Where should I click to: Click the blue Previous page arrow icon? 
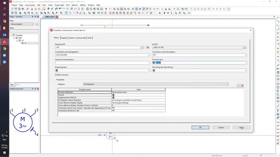point(106,9)
